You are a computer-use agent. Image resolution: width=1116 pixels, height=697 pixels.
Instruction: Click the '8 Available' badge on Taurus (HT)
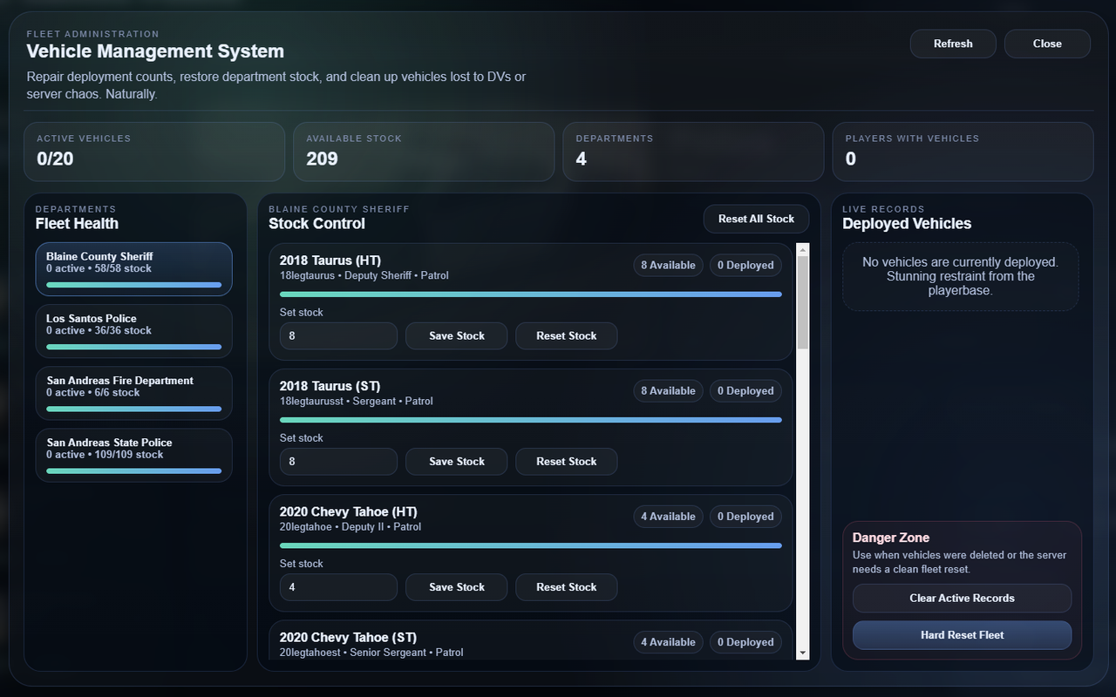668,265
